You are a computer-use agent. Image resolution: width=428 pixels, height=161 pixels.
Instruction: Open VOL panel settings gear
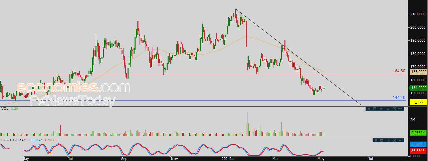(394, 109)
